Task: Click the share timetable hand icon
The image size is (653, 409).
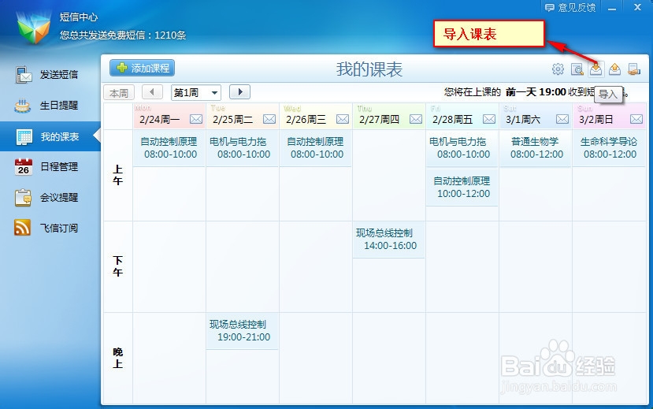Action: click(634, 69)
